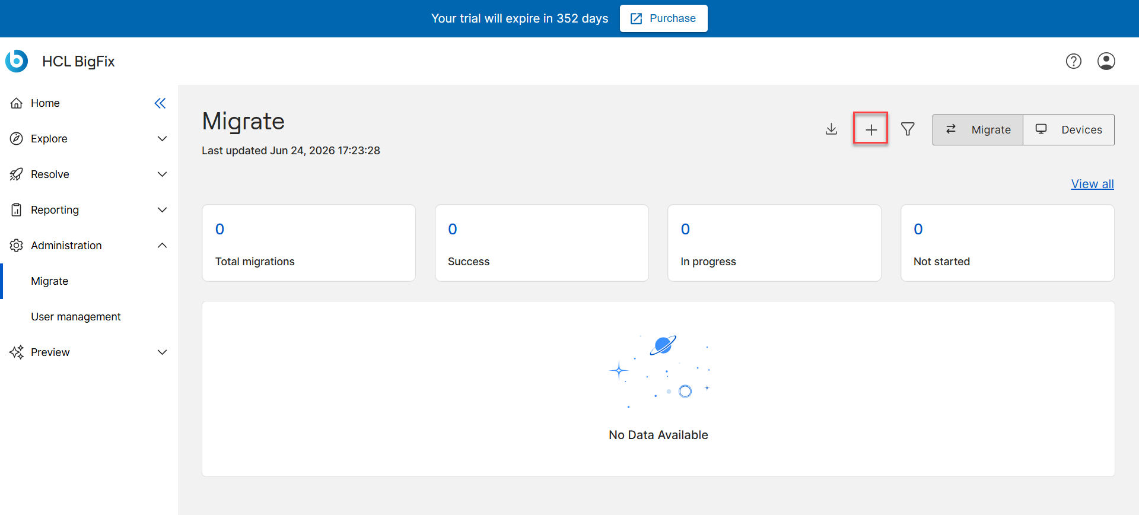
Task: Expand the Reporting menu chevron
Action: click(x=162, y=210)
